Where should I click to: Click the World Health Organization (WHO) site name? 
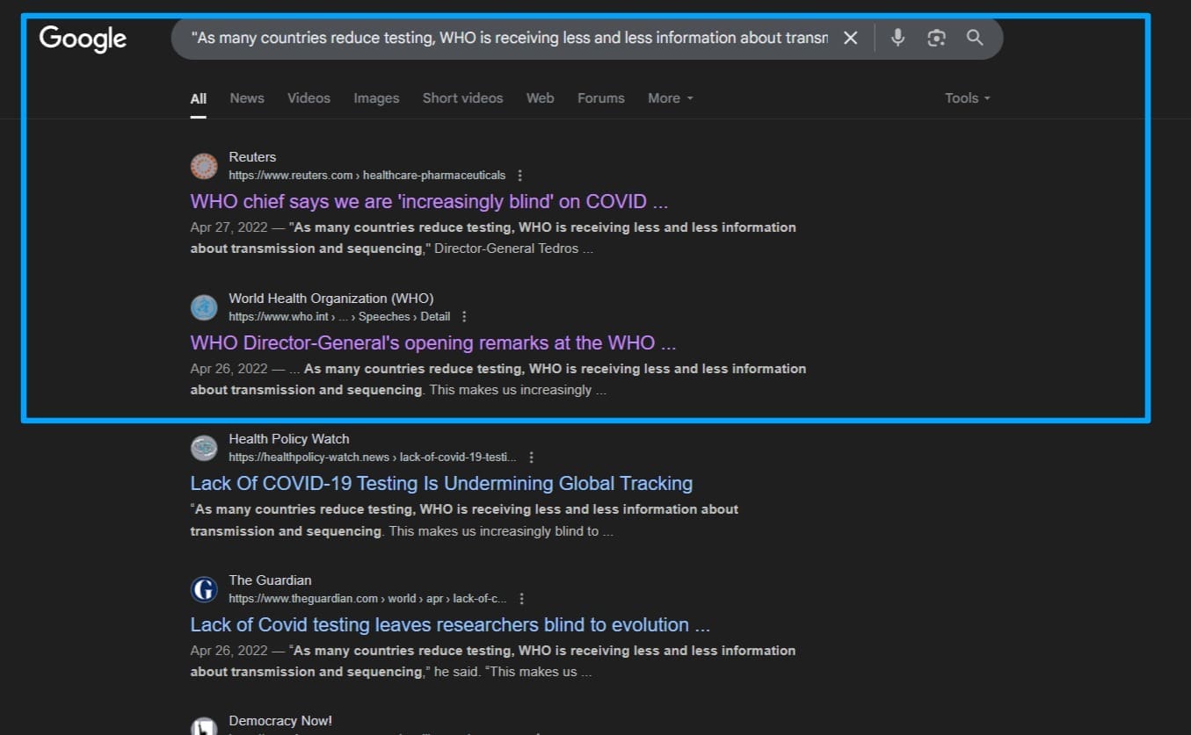point(331,299)
